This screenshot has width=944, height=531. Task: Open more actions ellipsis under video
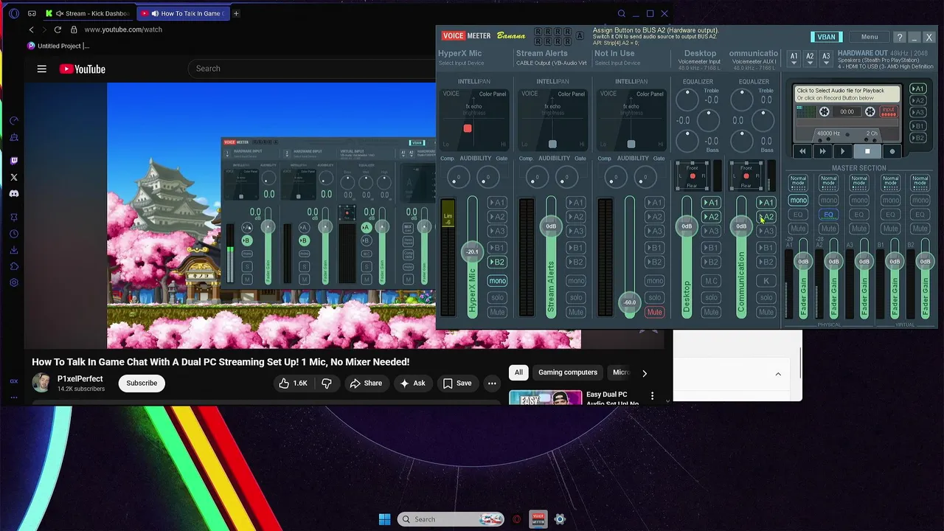tap(492, 383)
